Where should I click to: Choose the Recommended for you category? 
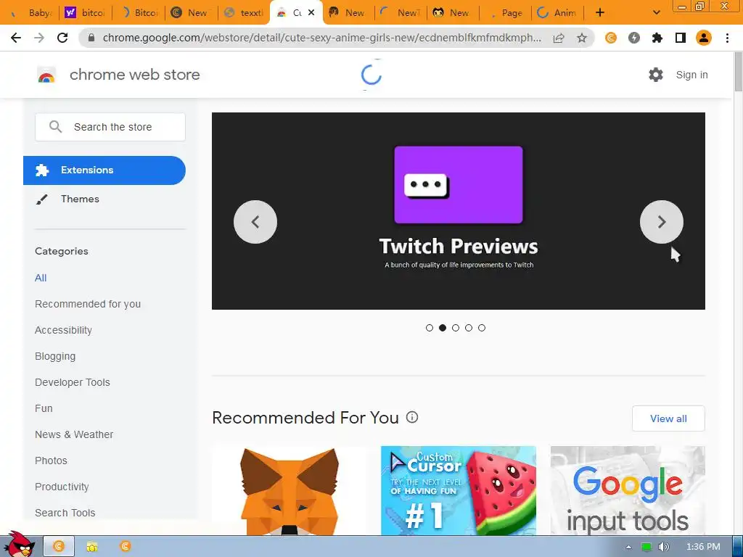tap(88, 304)
